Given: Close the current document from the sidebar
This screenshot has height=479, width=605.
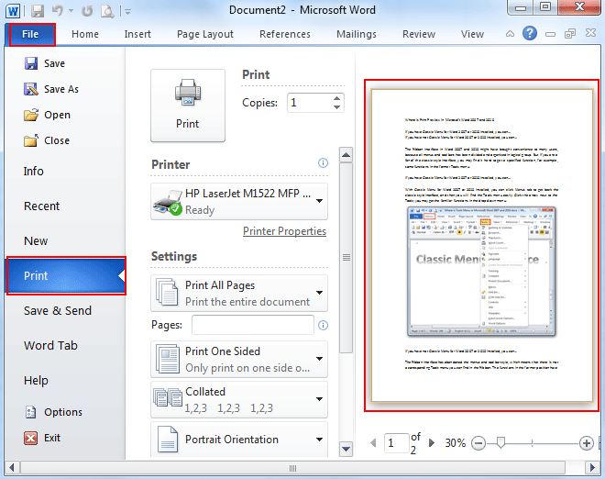Looking at the screenshot, I should tap(56, 140).
